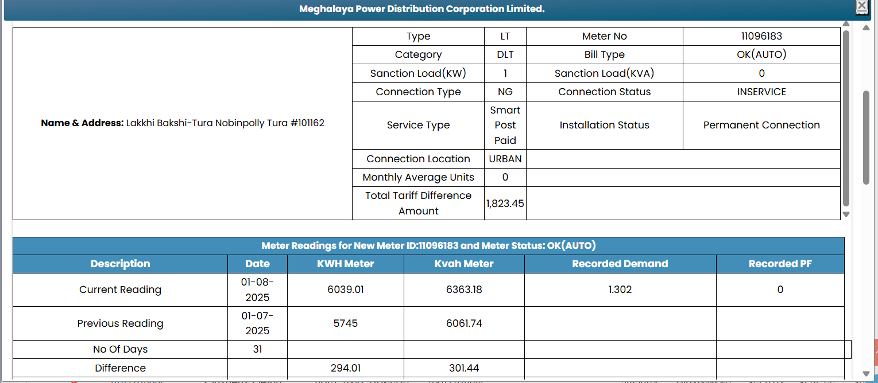Click the current reading date 01-08-2025
The image size is (878, 383).
pos(257,290)
